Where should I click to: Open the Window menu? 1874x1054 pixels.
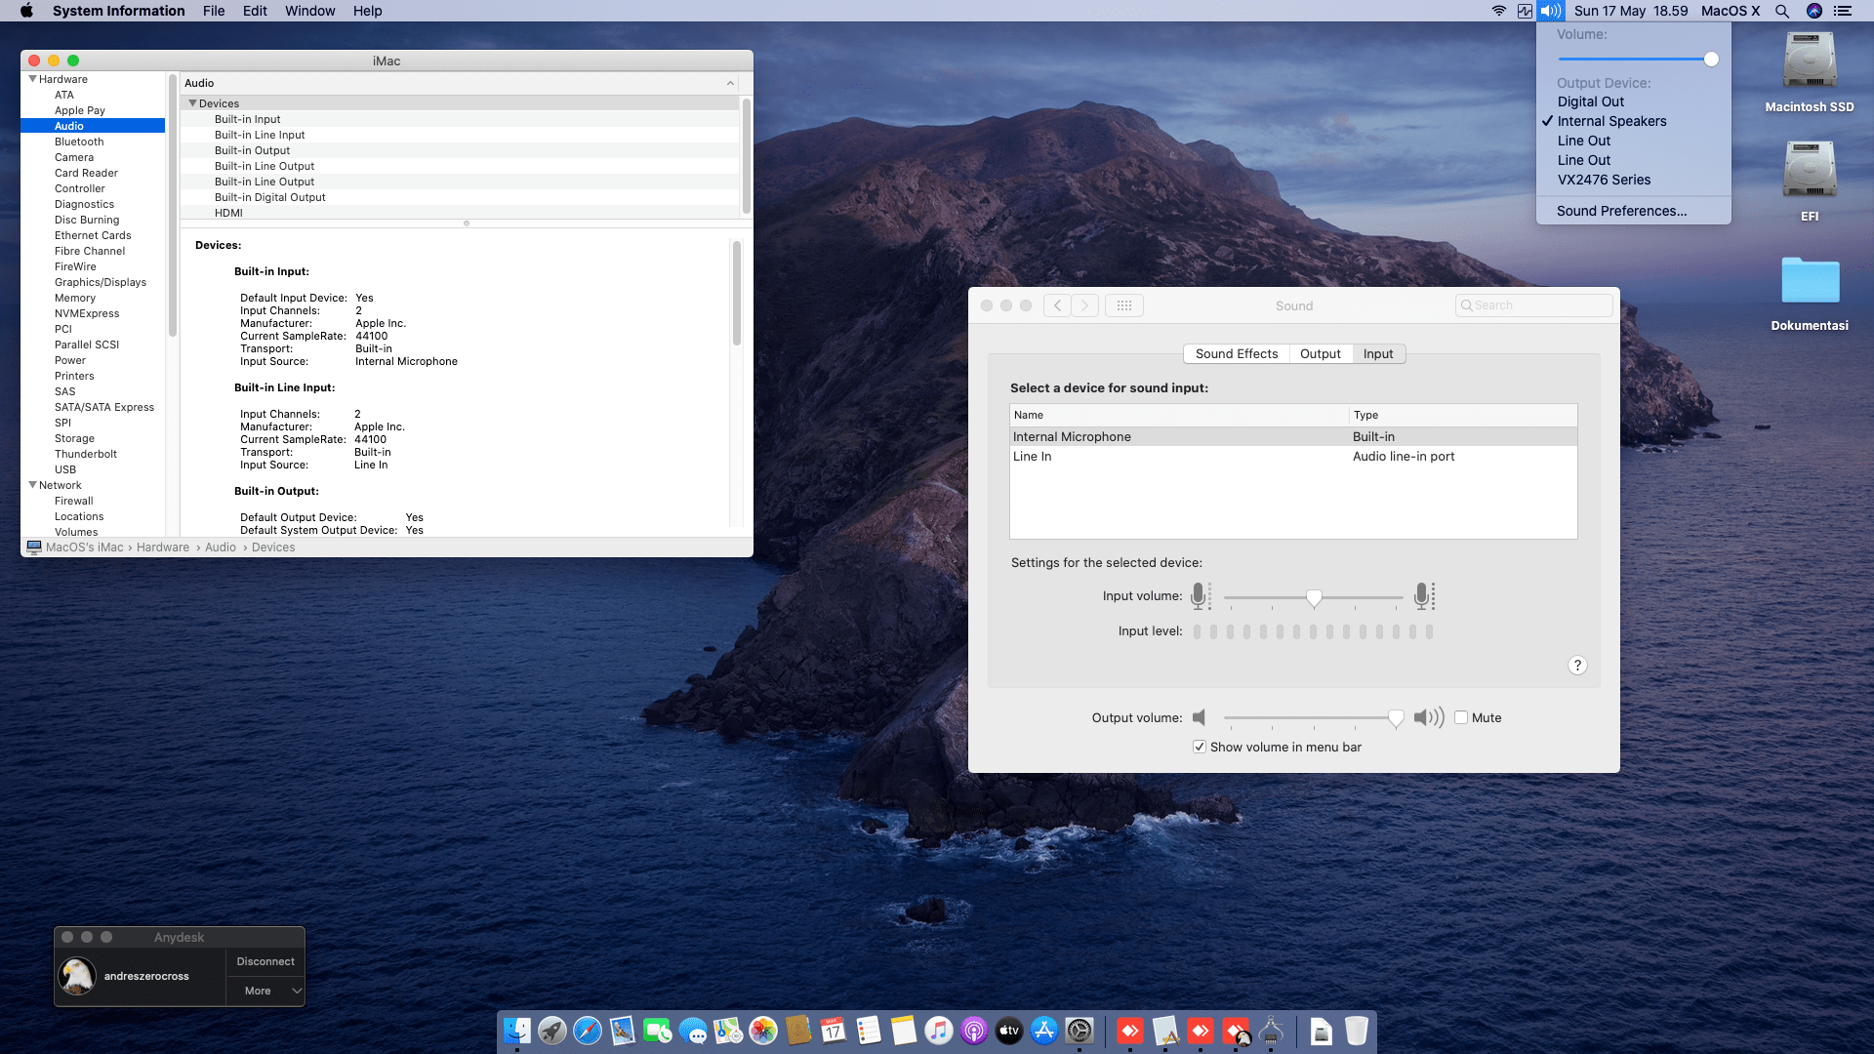point(309,11)
